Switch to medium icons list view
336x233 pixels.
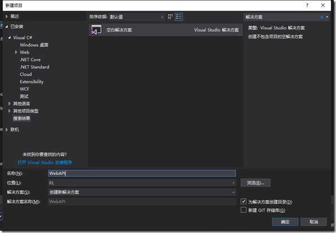click(179, 17)
